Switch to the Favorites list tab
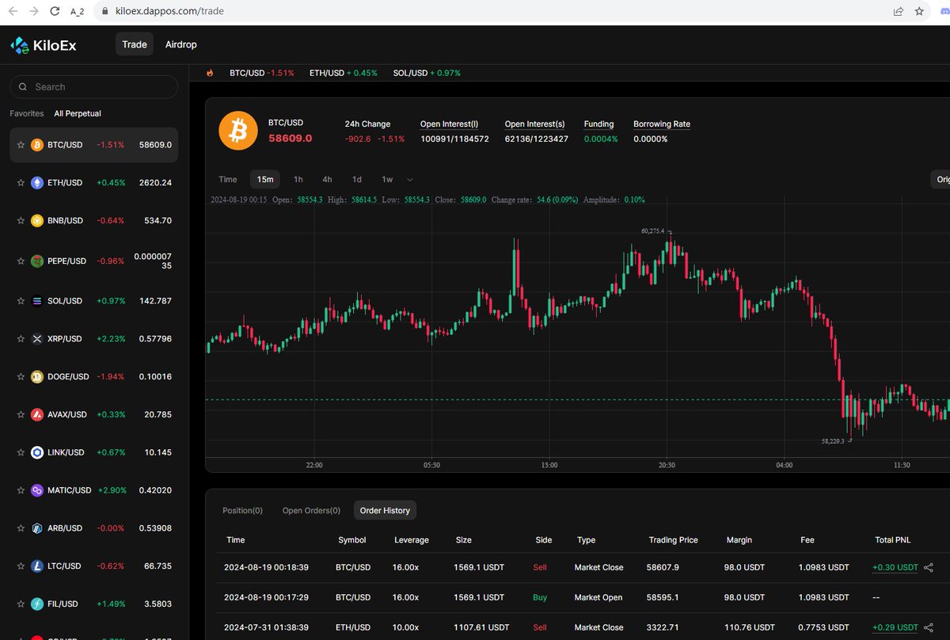 click(x=27, y=113)
